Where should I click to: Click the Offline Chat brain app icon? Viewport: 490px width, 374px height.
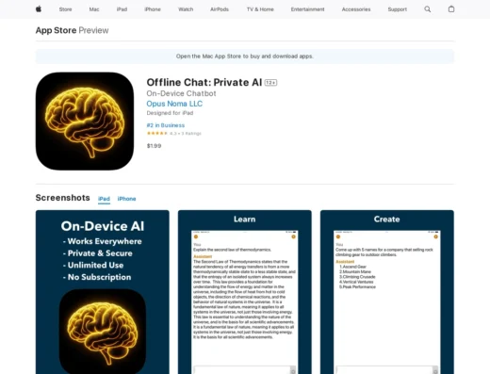pos(85,122)
